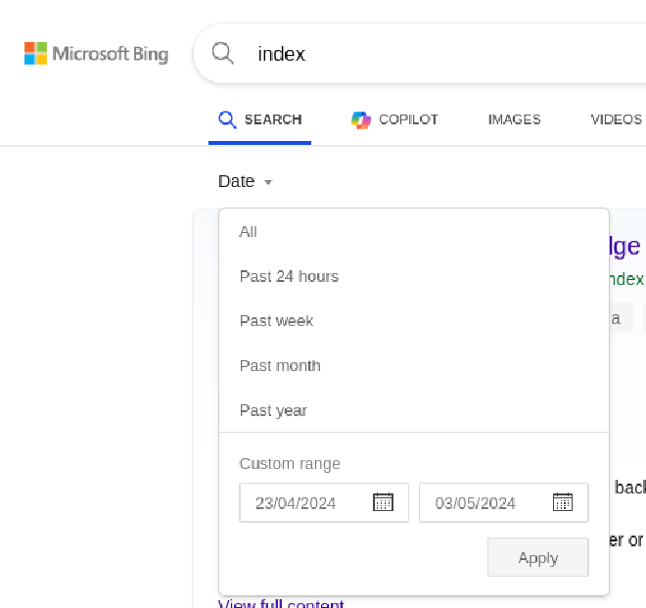Filter results by 'Past month'
Image resolution: width=646 pixels, height=608 pixels.
(x=414, y=366)
